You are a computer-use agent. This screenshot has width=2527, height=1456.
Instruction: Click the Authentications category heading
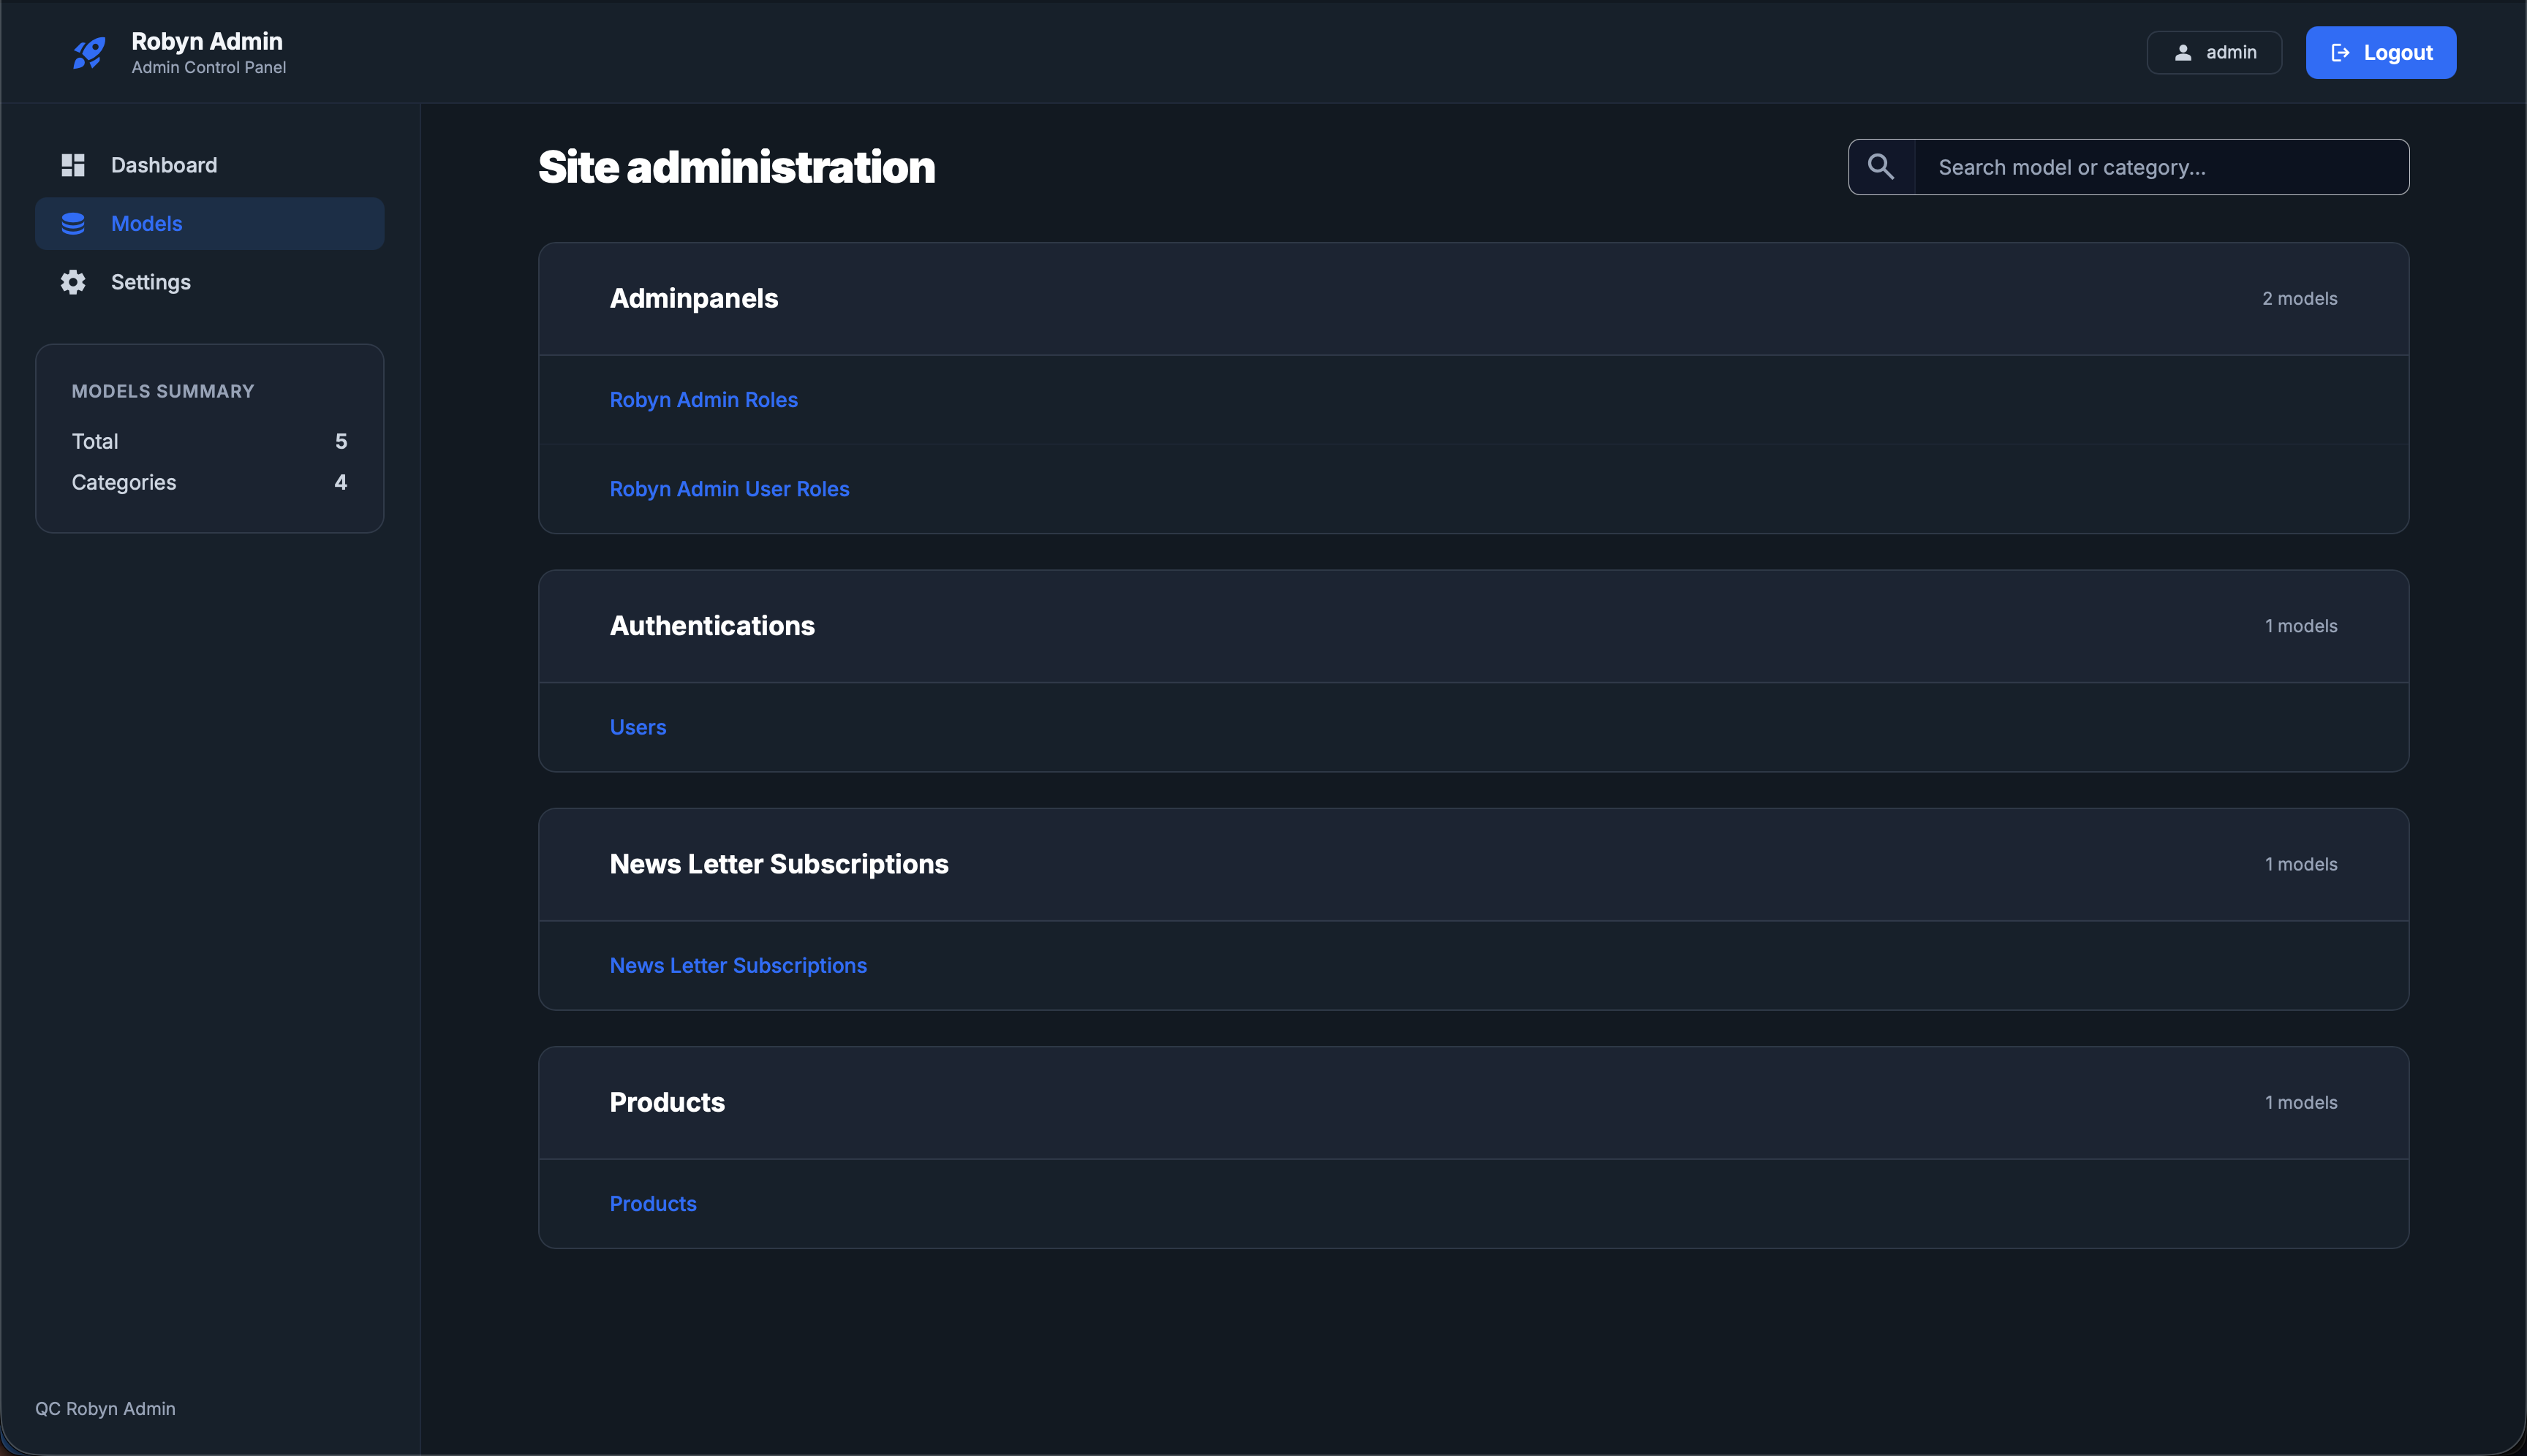point(712,626)
